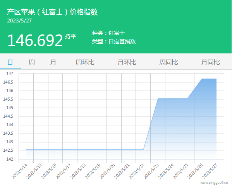The width and height of the screenshot is (232, 185).
Task: Click the 类型:日定基指数 label
Action: [114, 41]
